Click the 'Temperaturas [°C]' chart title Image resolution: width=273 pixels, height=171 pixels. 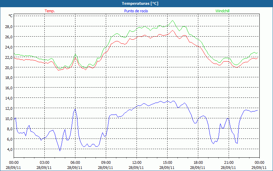click(x=140, y=3)
